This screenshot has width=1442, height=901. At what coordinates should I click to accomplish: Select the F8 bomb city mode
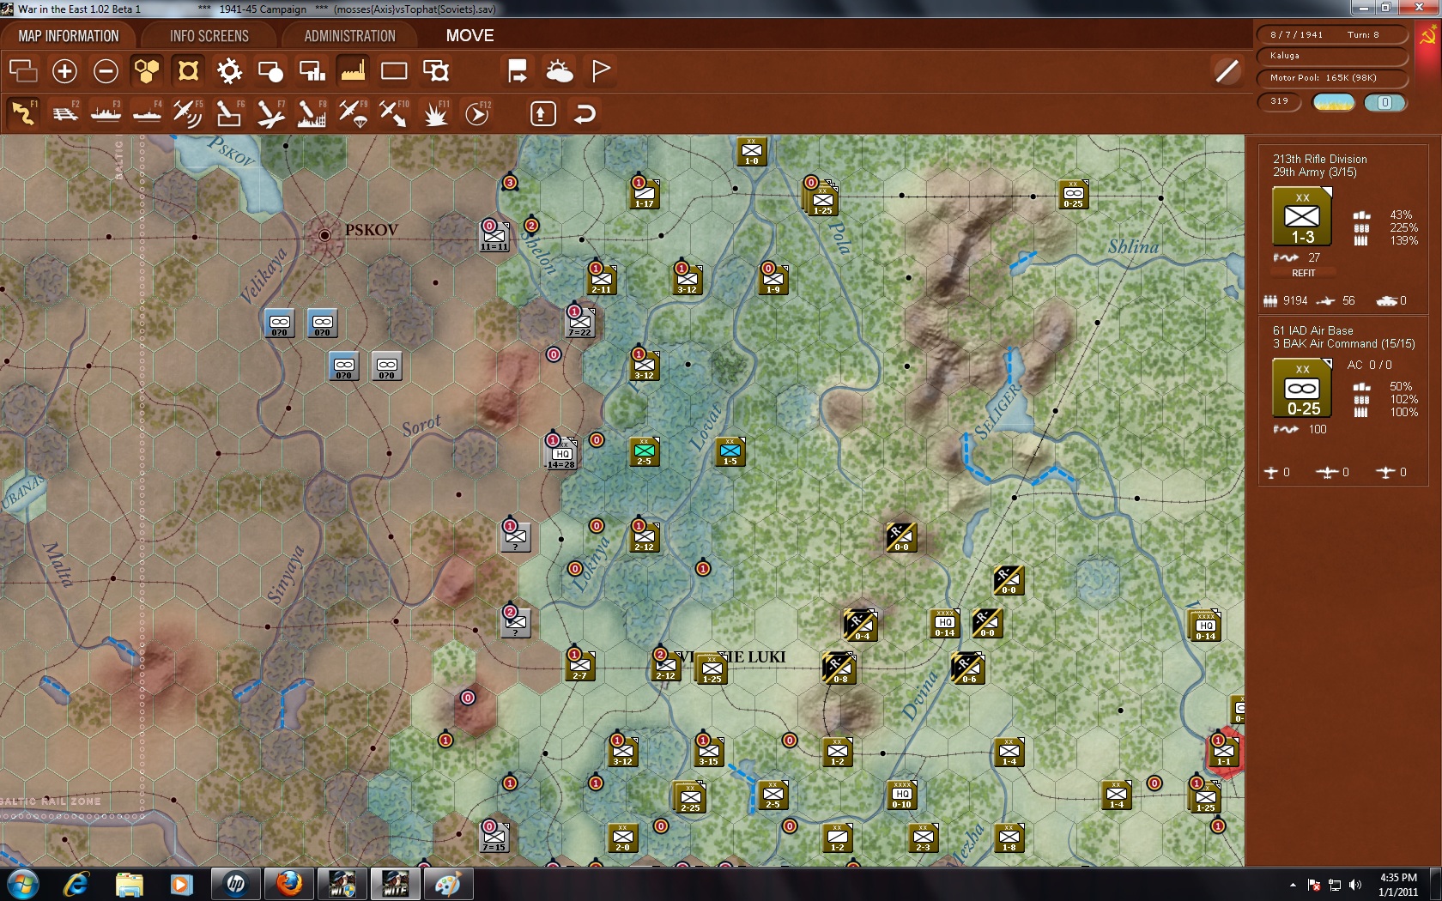pyautogui.click(x=312, y=113)
